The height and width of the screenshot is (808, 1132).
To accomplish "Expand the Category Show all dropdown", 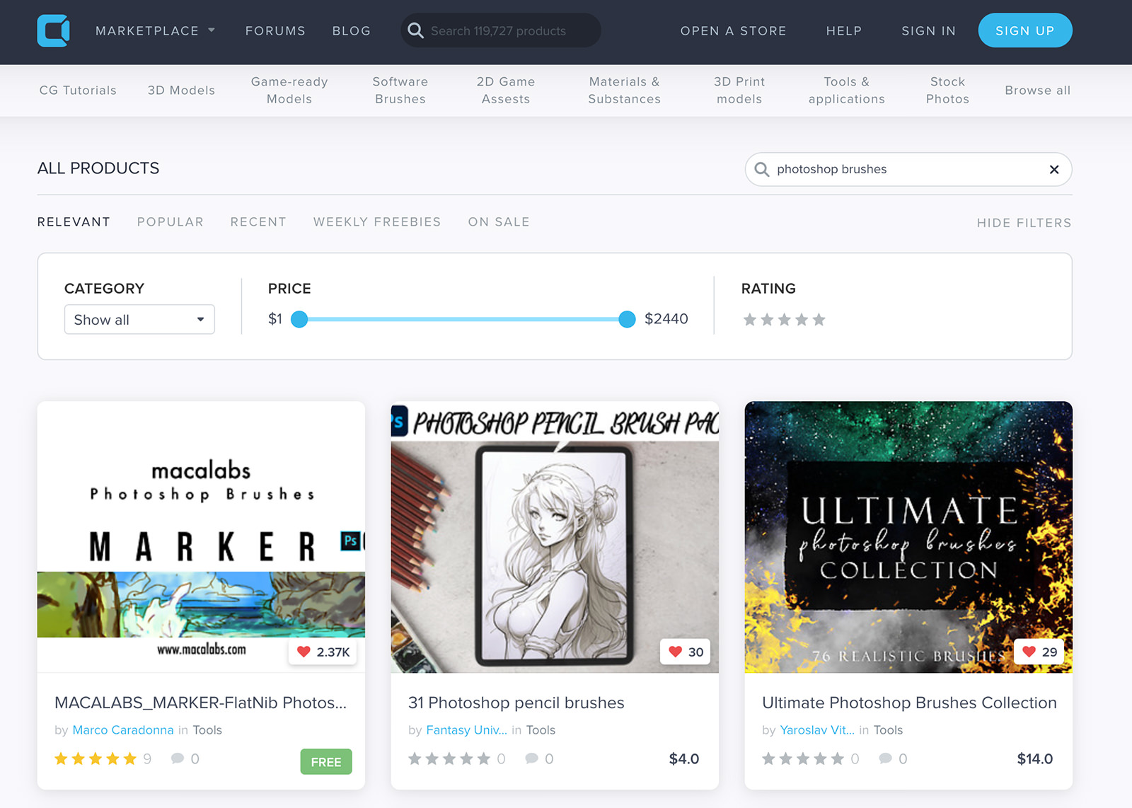I will [139, 320].
